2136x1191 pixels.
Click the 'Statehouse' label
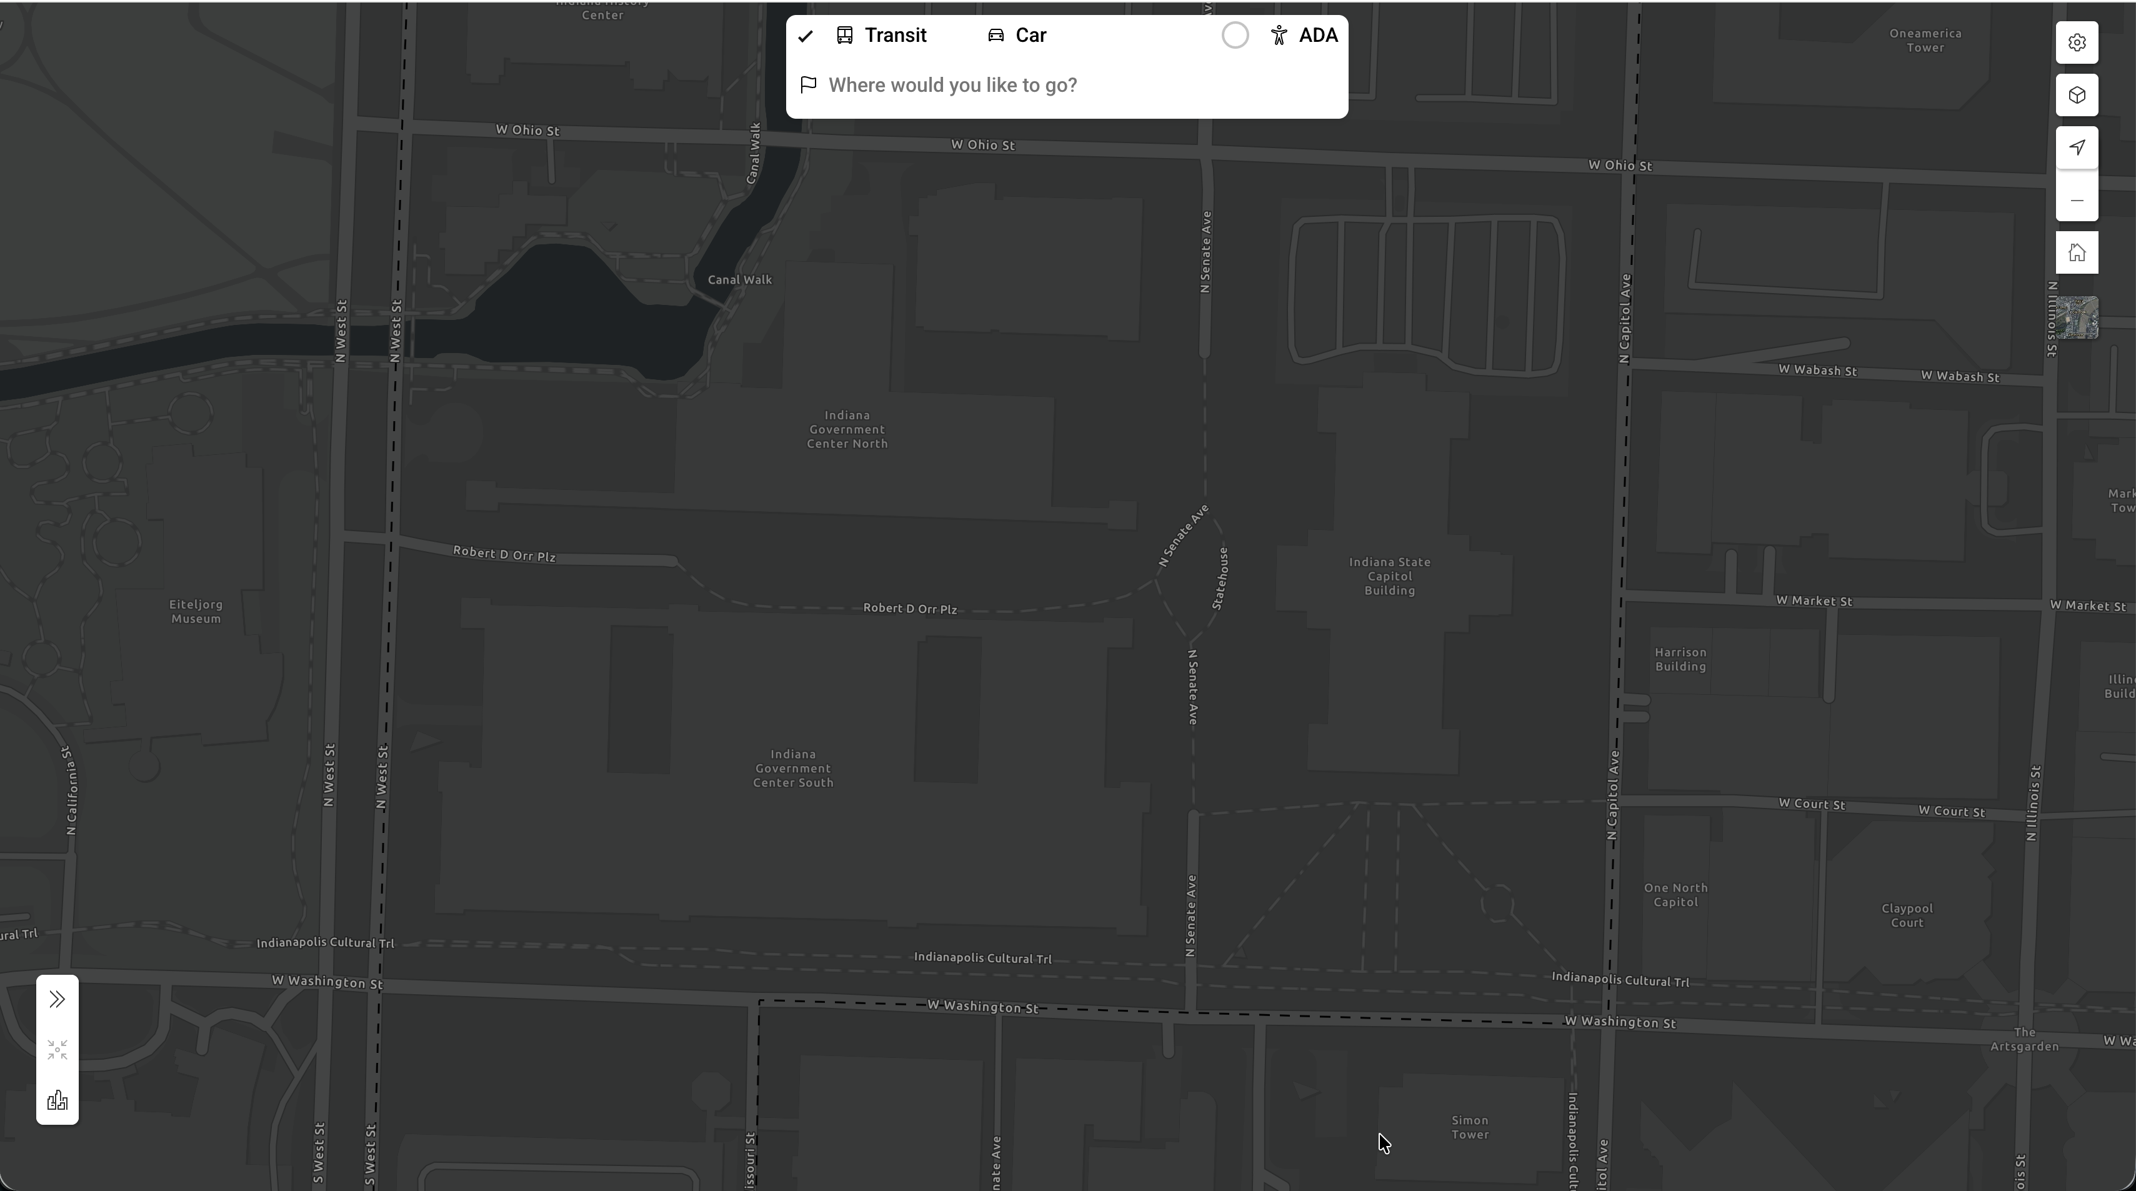tap(1220, 578)
